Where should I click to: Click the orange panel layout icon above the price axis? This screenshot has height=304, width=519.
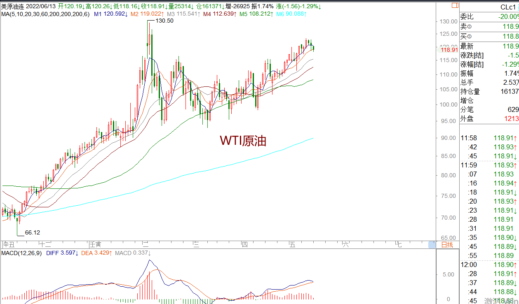click(455, 5)
